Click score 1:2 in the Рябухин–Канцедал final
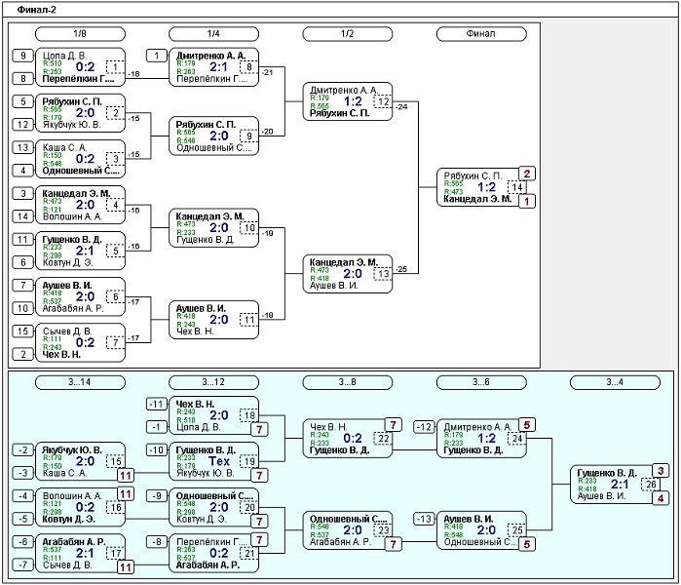Image resolution: width=681 pixels, height=585 pixels. [486, 187]
